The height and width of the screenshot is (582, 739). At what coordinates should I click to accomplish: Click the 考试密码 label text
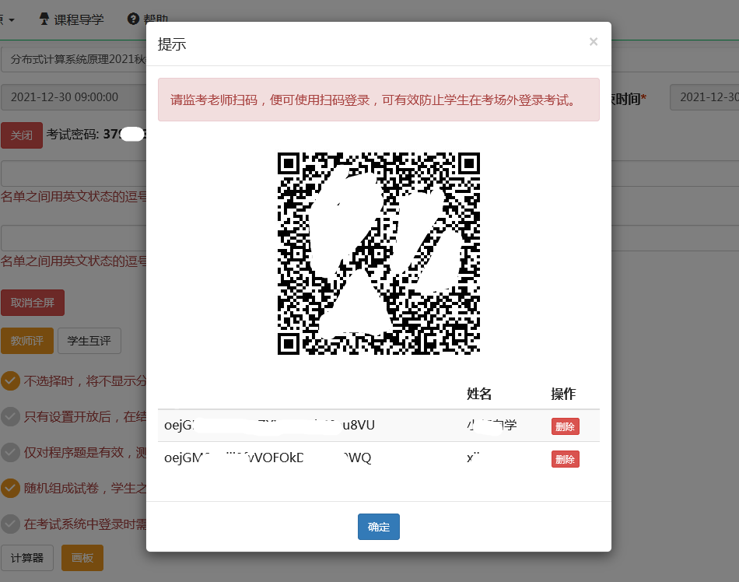click(x=72, y=135)
